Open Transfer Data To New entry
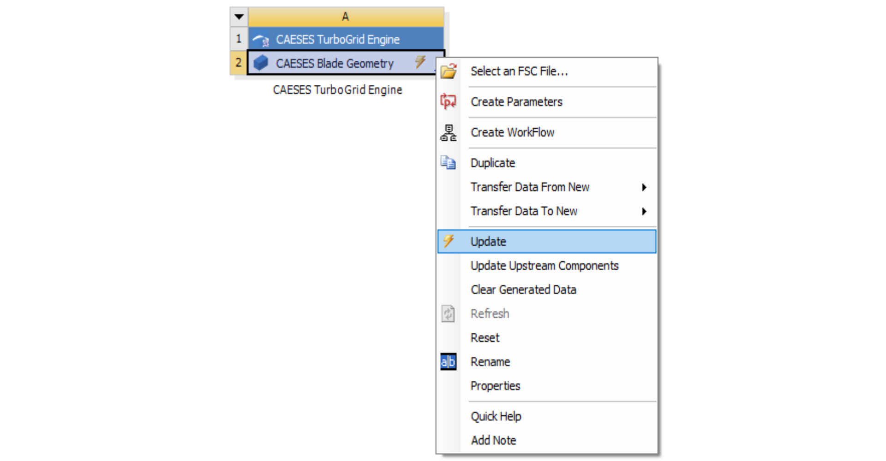Screen dimensions: 886x461 click(547, 211)
